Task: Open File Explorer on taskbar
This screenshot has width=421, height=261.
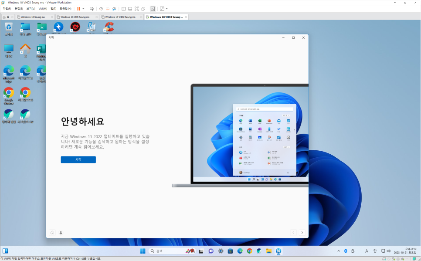Action: [x=269, y=251]
